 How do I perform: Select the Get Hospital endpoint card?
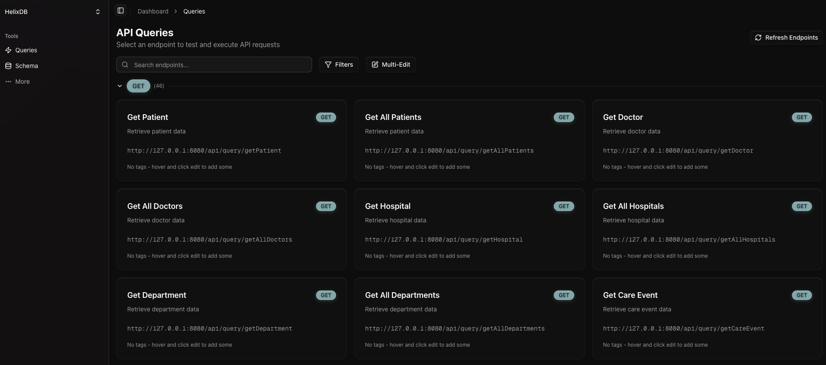pyautogui.click(x=469, y=229)
